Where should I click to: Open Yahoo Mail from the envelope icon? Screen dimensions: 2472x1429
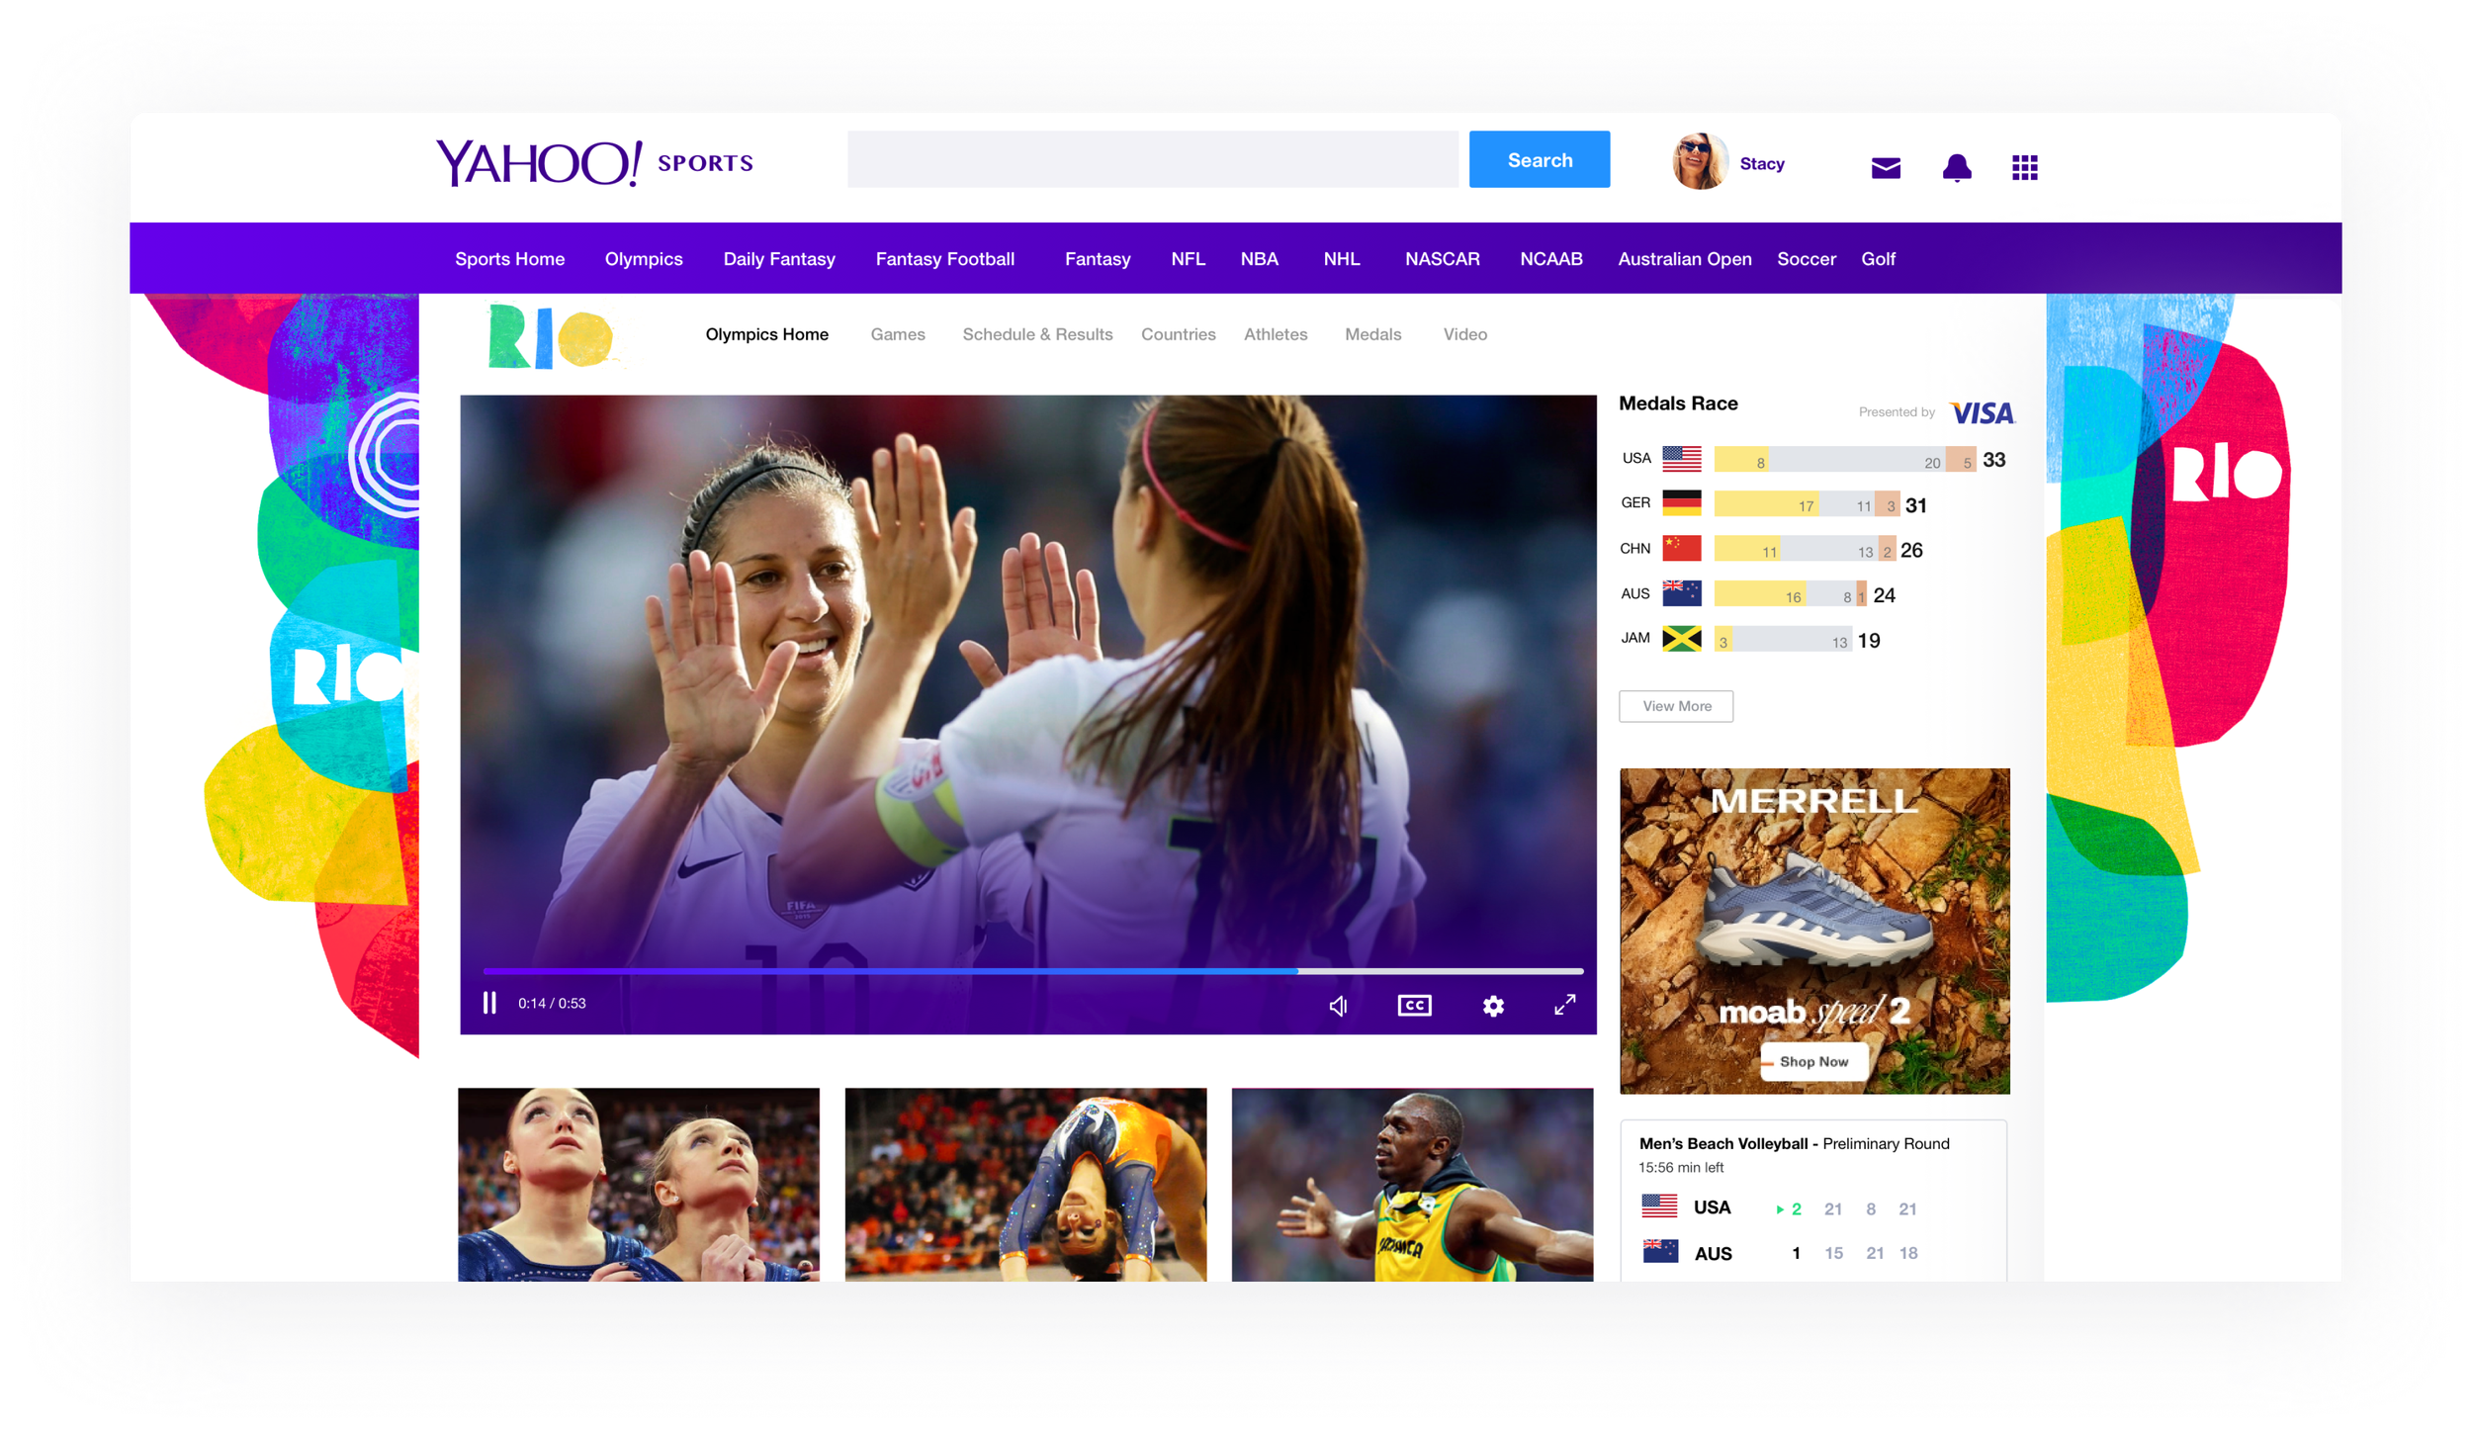pyautogui.click(x=1885, y=168)
